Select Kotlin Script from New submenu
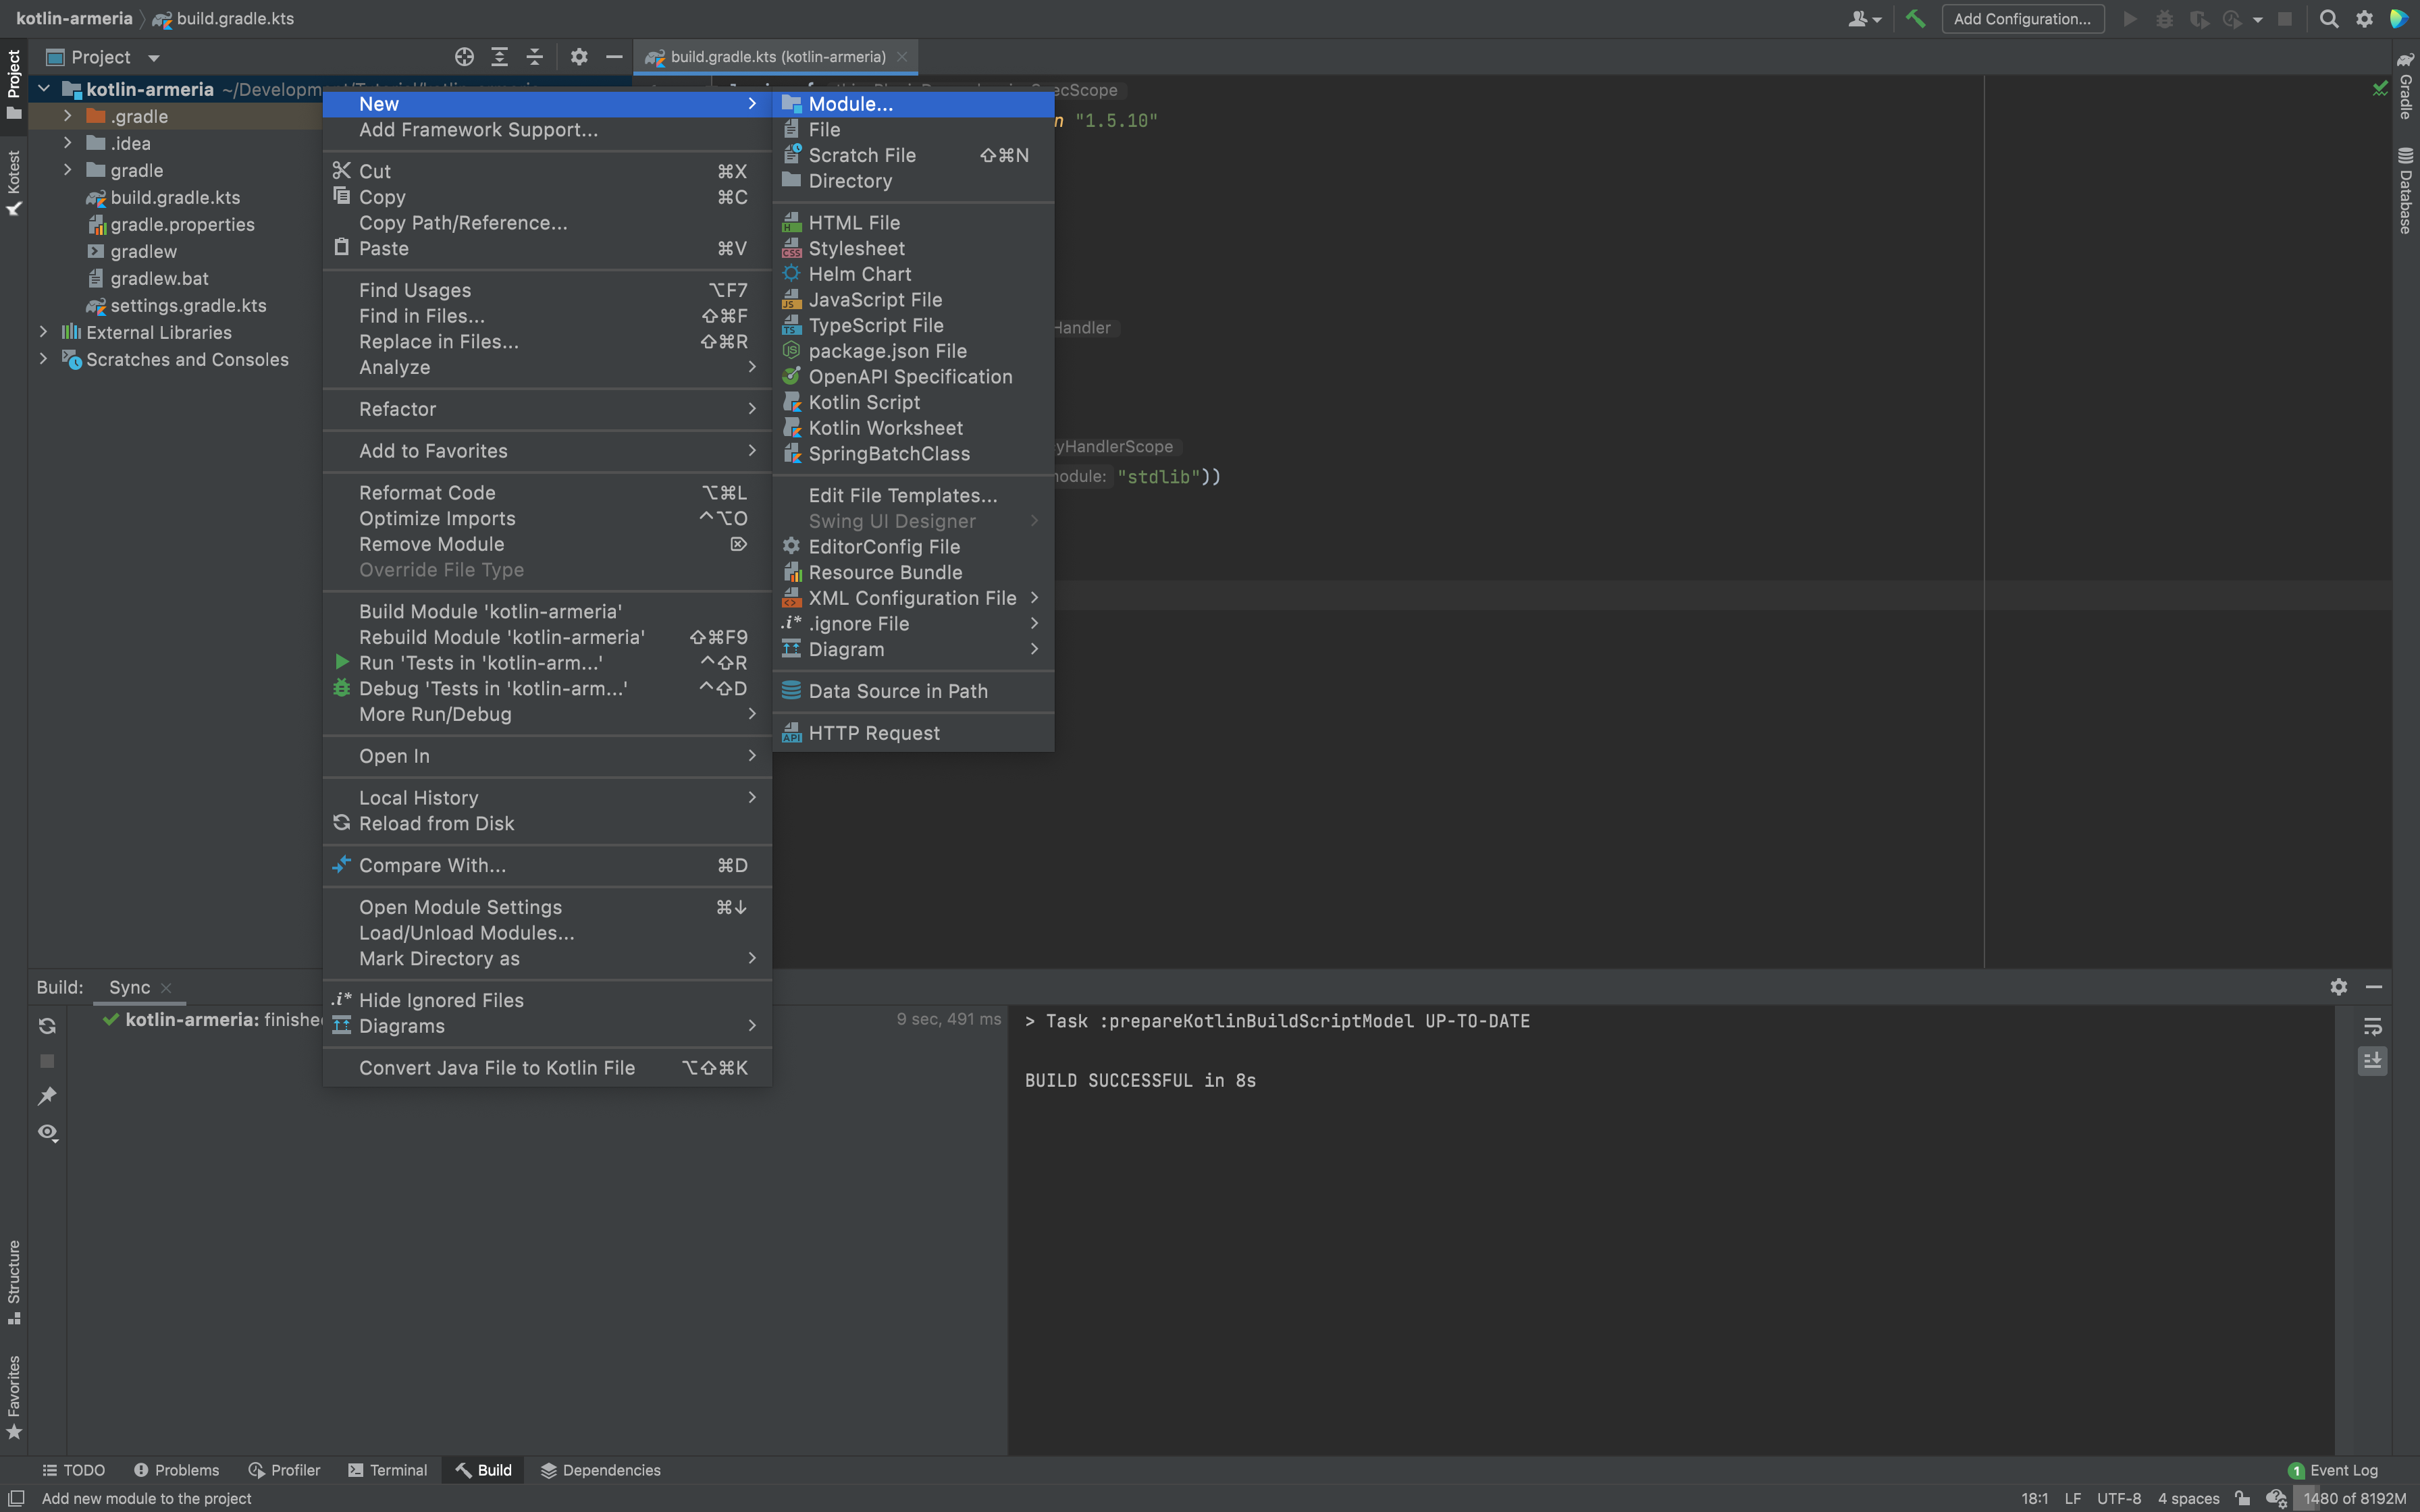 [x=864, y=402]
